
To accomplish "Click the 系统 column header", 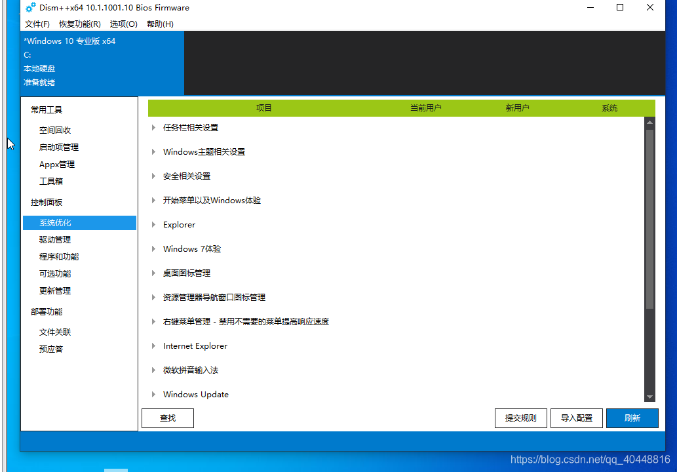I will [609, 108].
